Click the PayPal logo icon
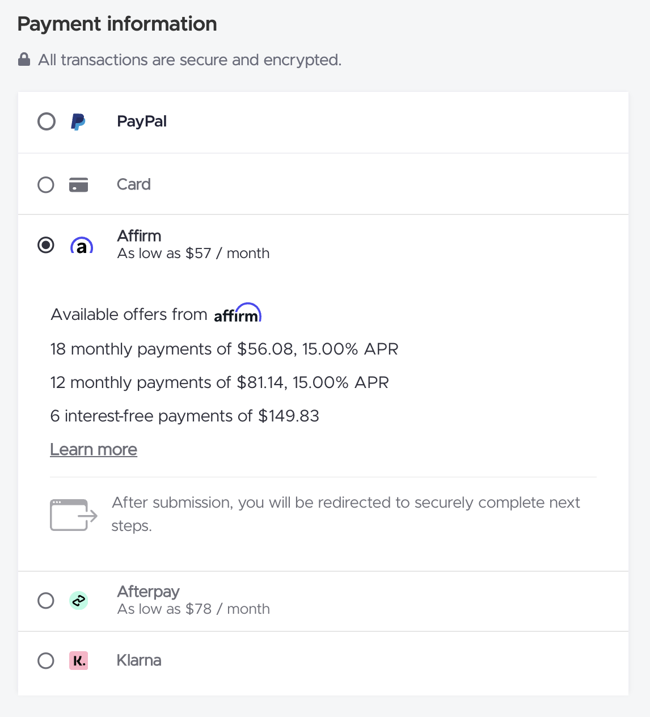 click(x=78, y=121)
